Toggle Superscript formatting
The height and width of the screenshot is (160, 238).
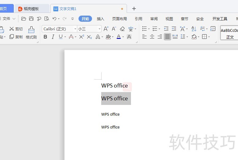point(82,37)
